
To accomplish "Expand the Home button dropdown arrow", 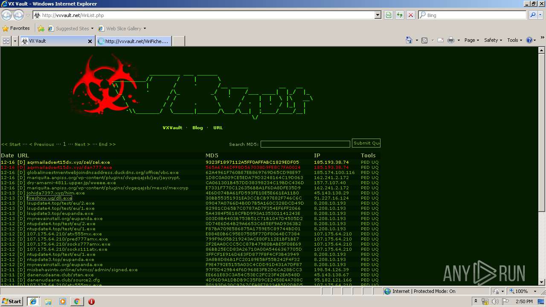I will (417, 40).
